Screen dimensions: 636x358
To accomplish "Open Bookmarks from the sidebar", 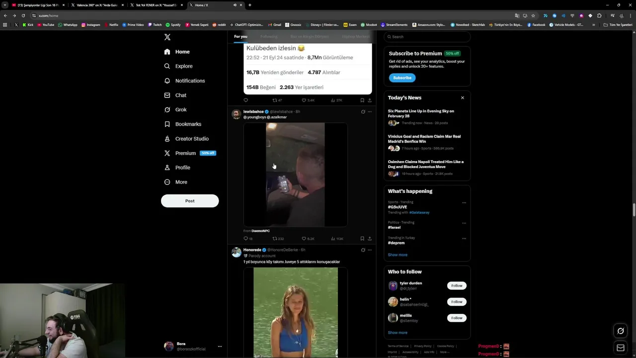I will [182, 124].
